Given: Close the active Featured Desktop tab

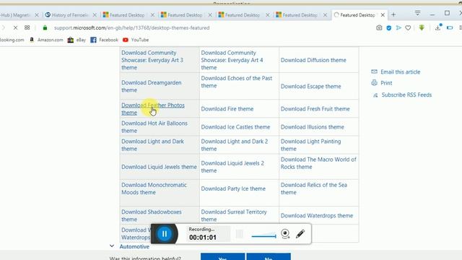Looking at the screenshot, I should coord(383,14).
